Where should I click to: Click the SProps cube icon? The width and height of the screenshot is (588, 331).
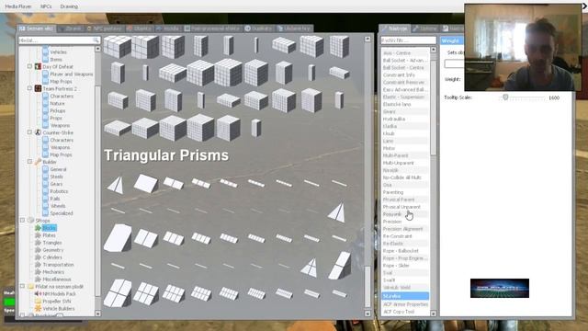[x=30, y=221]
